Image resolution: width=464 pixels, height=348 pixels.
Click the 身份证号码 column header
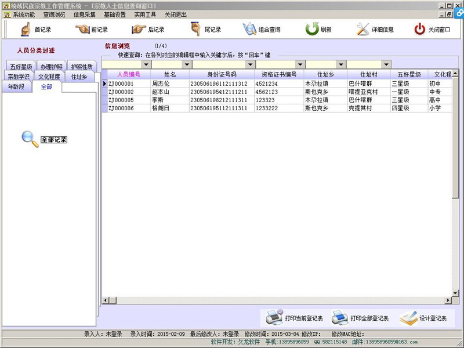click(x=222, y=74)
